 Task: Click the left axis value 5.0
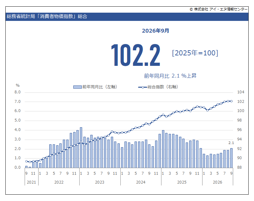(x=17, y=120)
